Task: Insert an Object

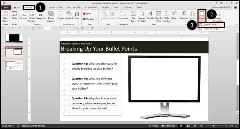Action: pyautogui.click(x=174, y=16)
